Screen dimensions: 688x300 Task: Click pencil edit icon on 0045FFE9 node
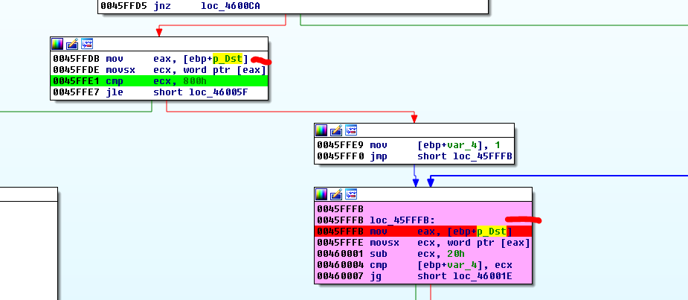[x=336, y=130]
